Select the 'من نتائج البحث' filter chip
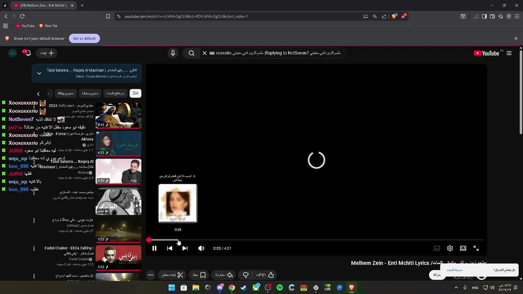This screenshot has width=523, height=294. 115,93
